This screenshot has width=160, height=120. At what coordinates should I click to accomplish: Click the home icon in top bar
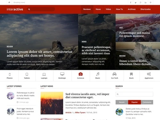pyautogui.click(x=9, y=2)
